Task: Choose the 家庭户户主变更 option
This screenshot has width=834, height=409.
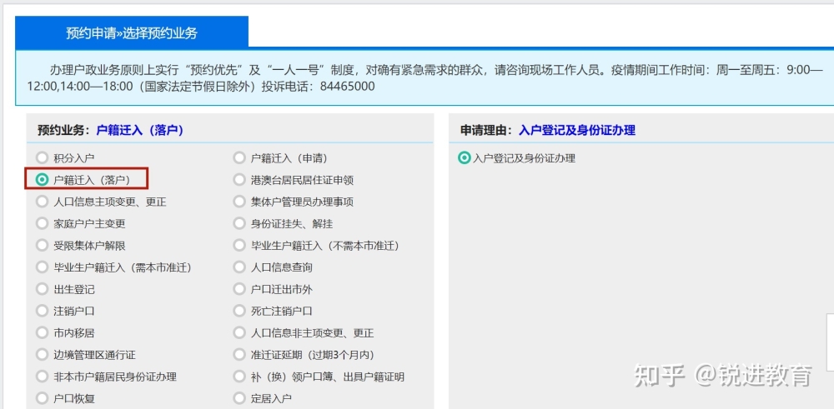Action: 42,223
